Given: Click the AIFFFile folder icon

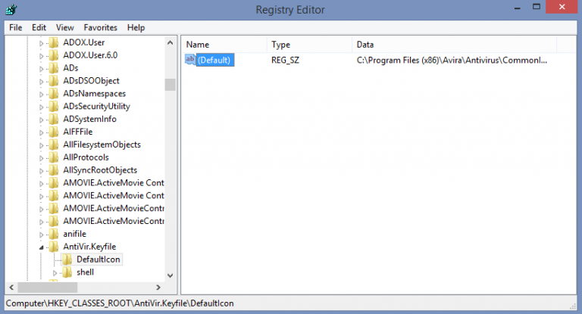Looking at the screenshot, I should click(54, 132).
